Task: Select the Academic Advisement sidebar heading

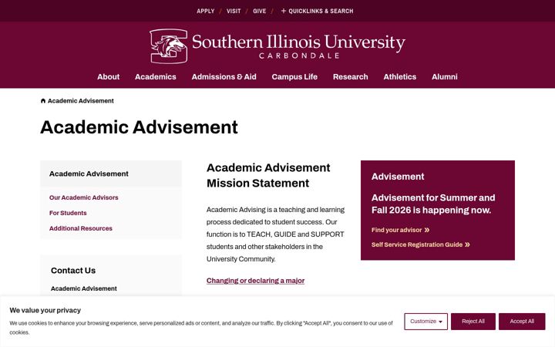Action: click(x=89, y=173)
